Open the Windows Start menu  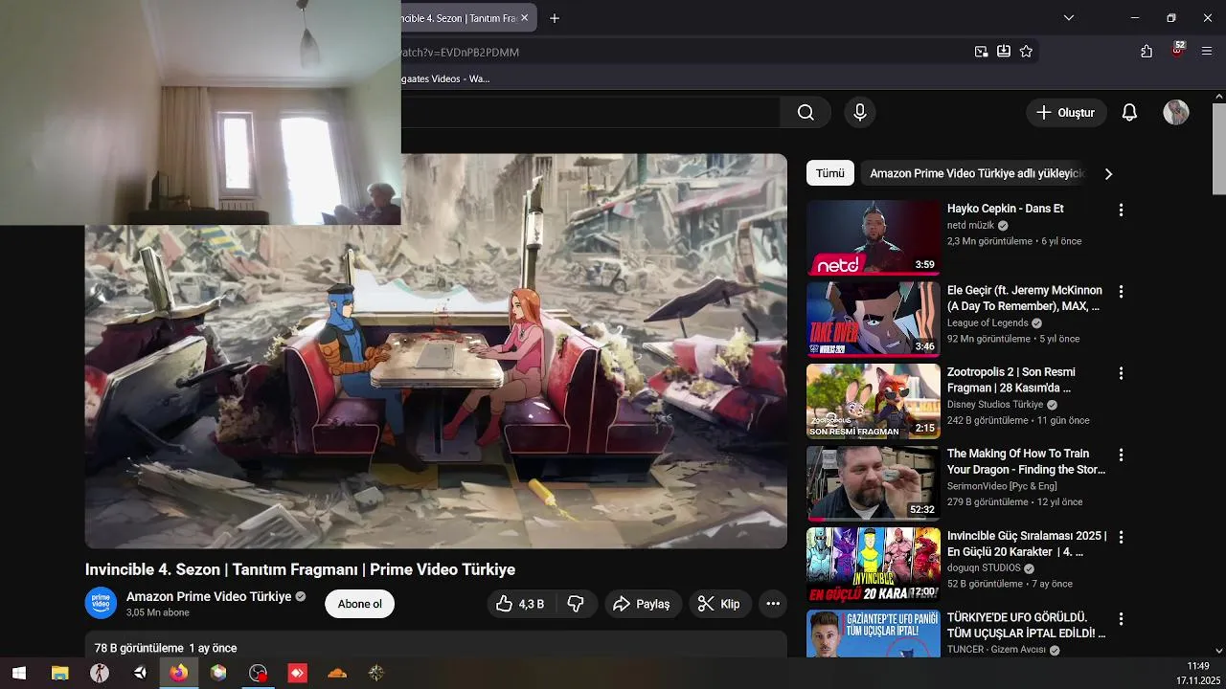click(18, 673)
